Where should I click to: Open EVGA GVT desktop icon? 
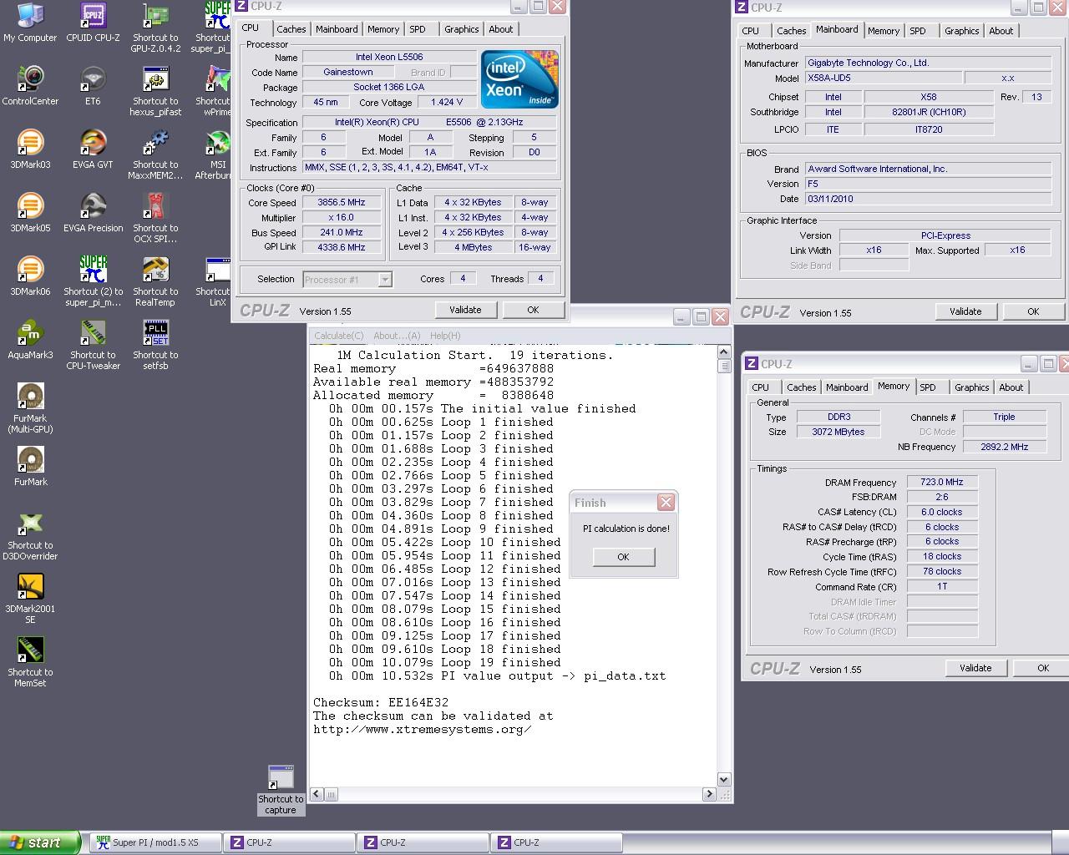pos(93,149)
